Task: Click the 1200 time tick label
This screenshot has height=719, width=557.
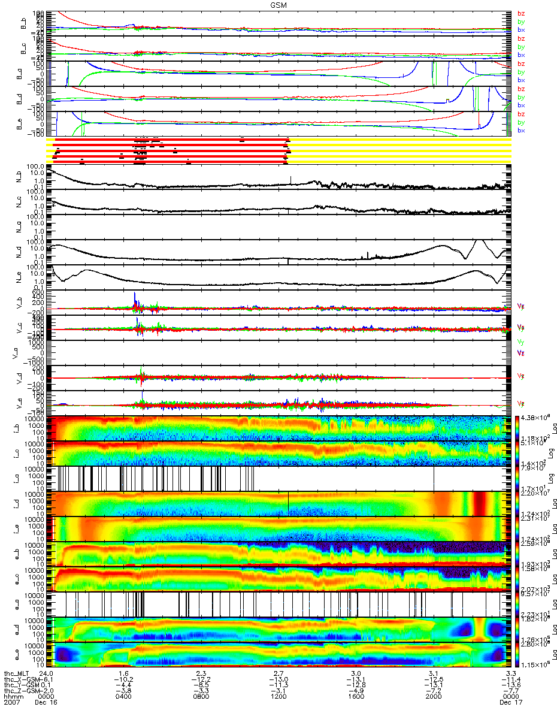Action: (279, 696)
